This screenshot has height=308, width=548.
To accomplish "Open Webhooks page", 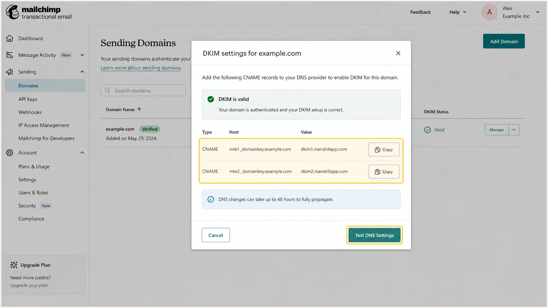I will (30, 112).
